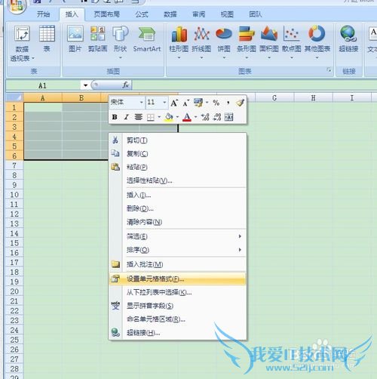Choose 插入批注(M) in the context menu
Viewport: 377px width, 379px height.
pos(178,264)
